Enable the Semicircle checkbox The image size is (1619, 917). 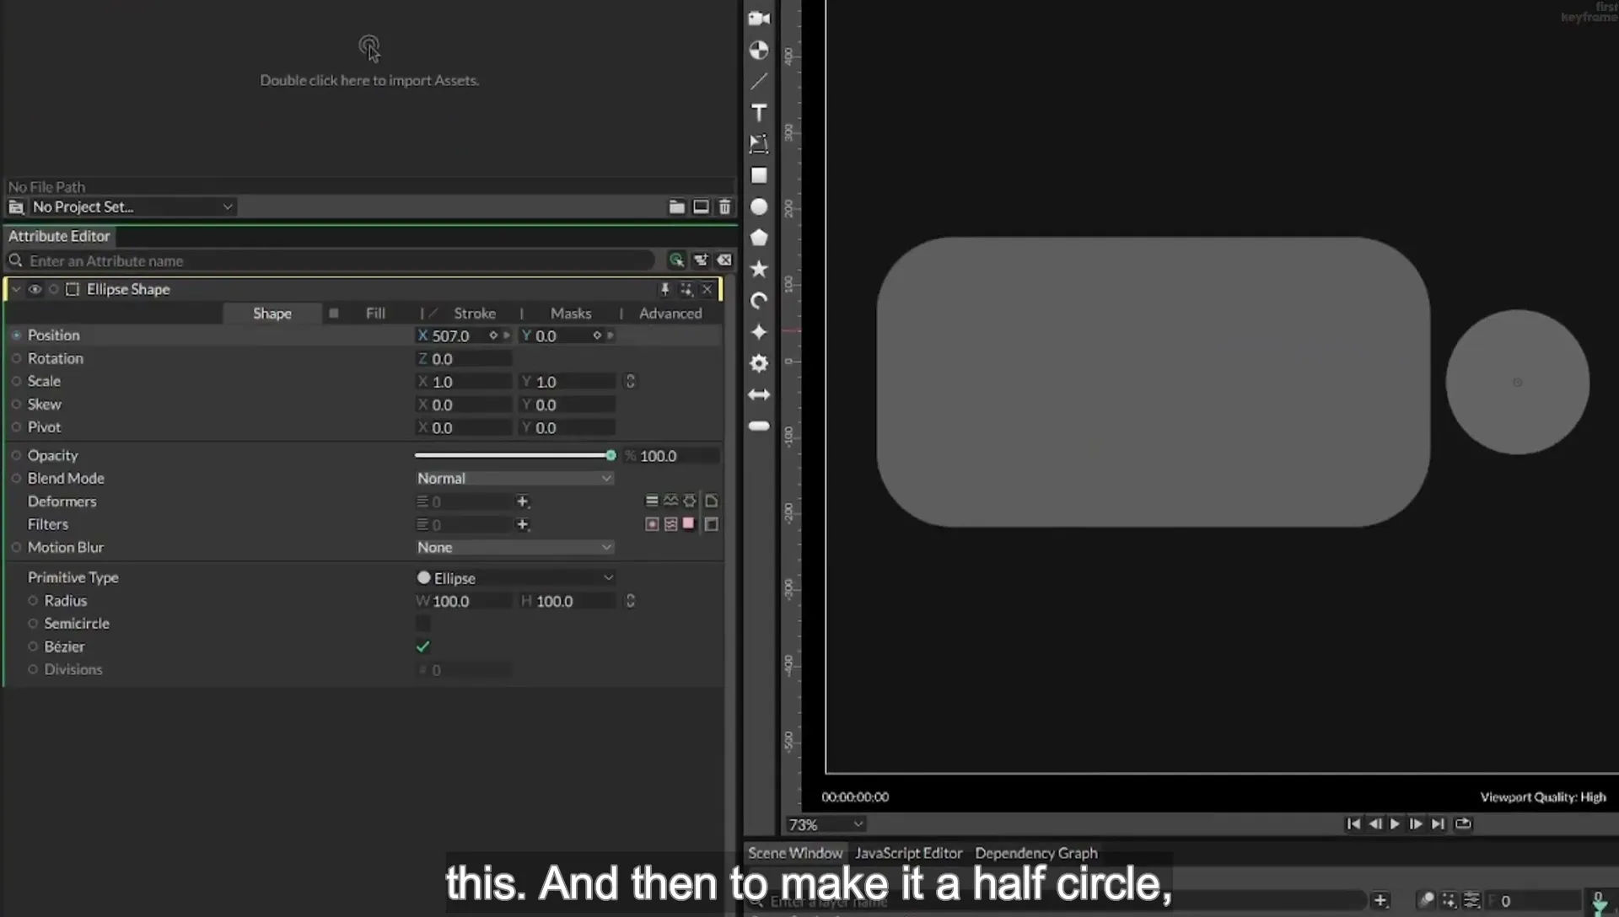click(x=423, y=624)
